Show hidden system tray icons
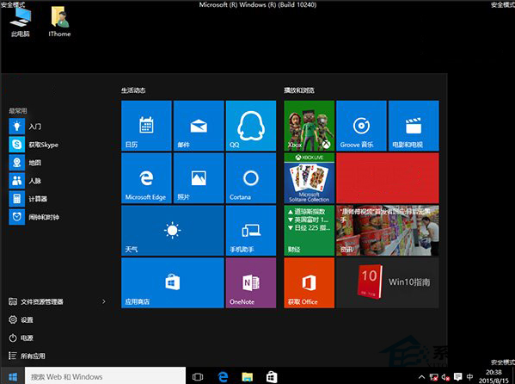Viewport: 515px width, 384px height. [422, 377]
